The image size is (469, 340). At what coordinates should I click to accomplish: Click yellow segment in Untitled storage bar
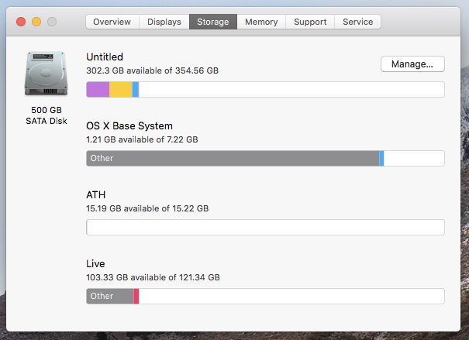121,89
